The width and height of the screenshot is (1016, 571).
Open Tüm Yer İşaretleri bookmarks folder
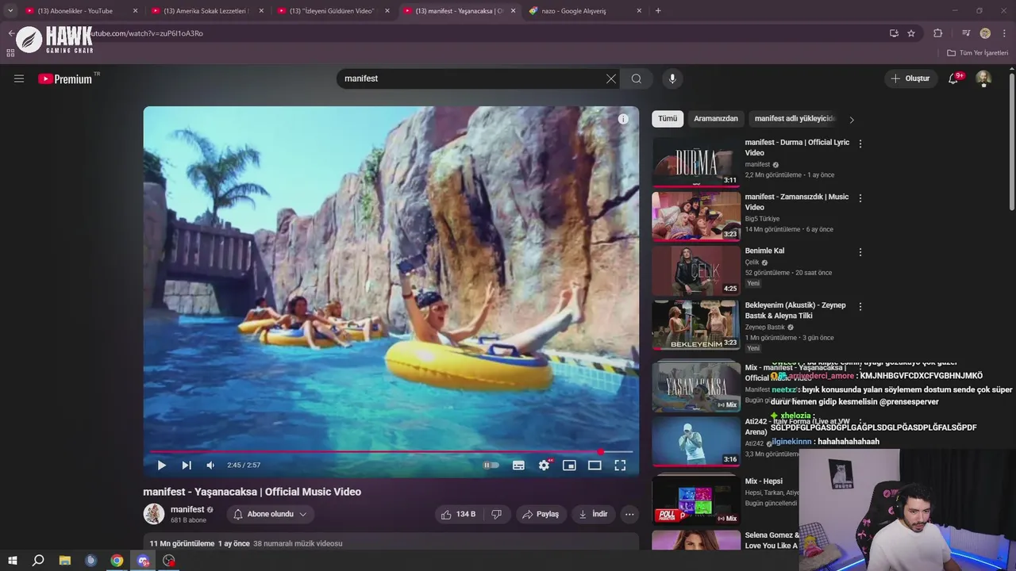(978, 53)
